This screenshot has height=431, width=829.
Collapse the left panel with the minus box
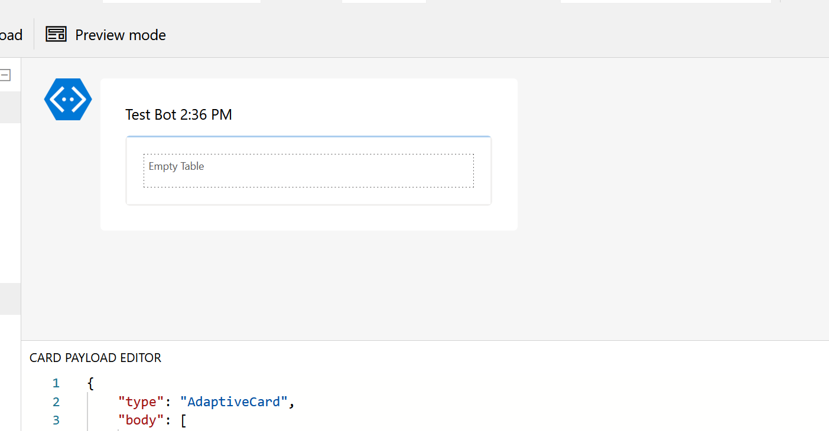[6, 75]
